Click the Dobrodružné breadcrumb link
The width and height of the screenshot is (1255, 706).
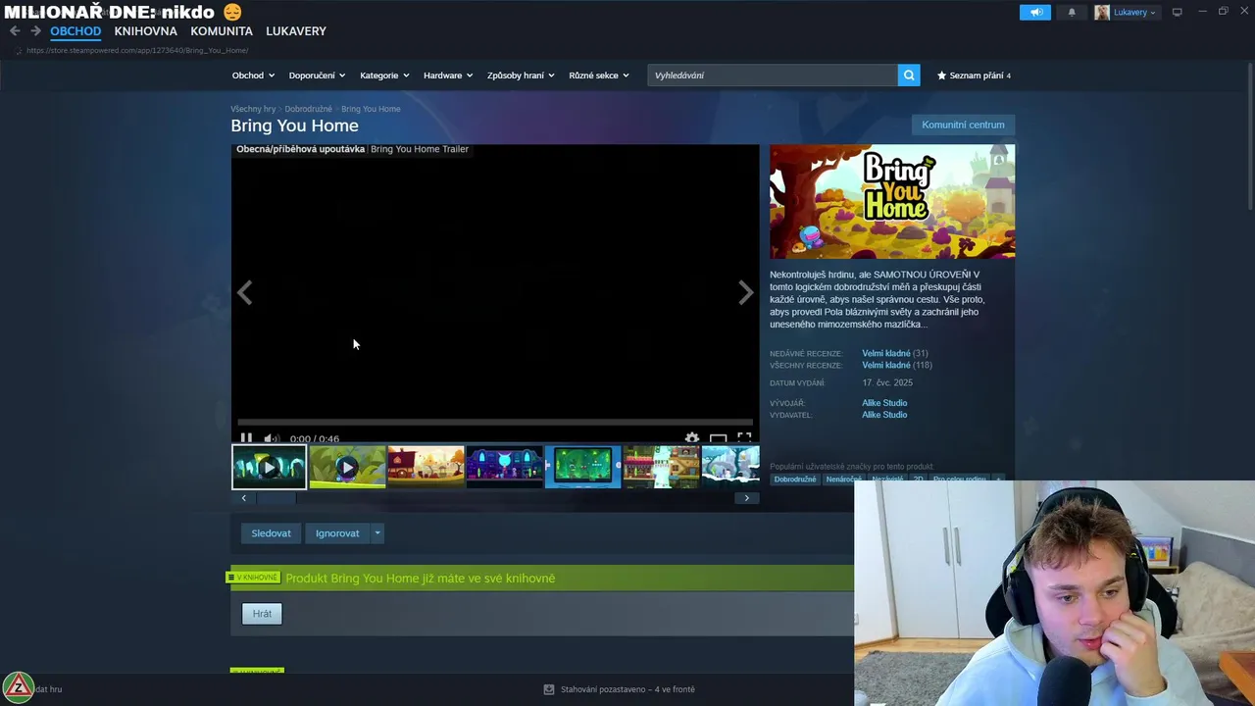308,109
